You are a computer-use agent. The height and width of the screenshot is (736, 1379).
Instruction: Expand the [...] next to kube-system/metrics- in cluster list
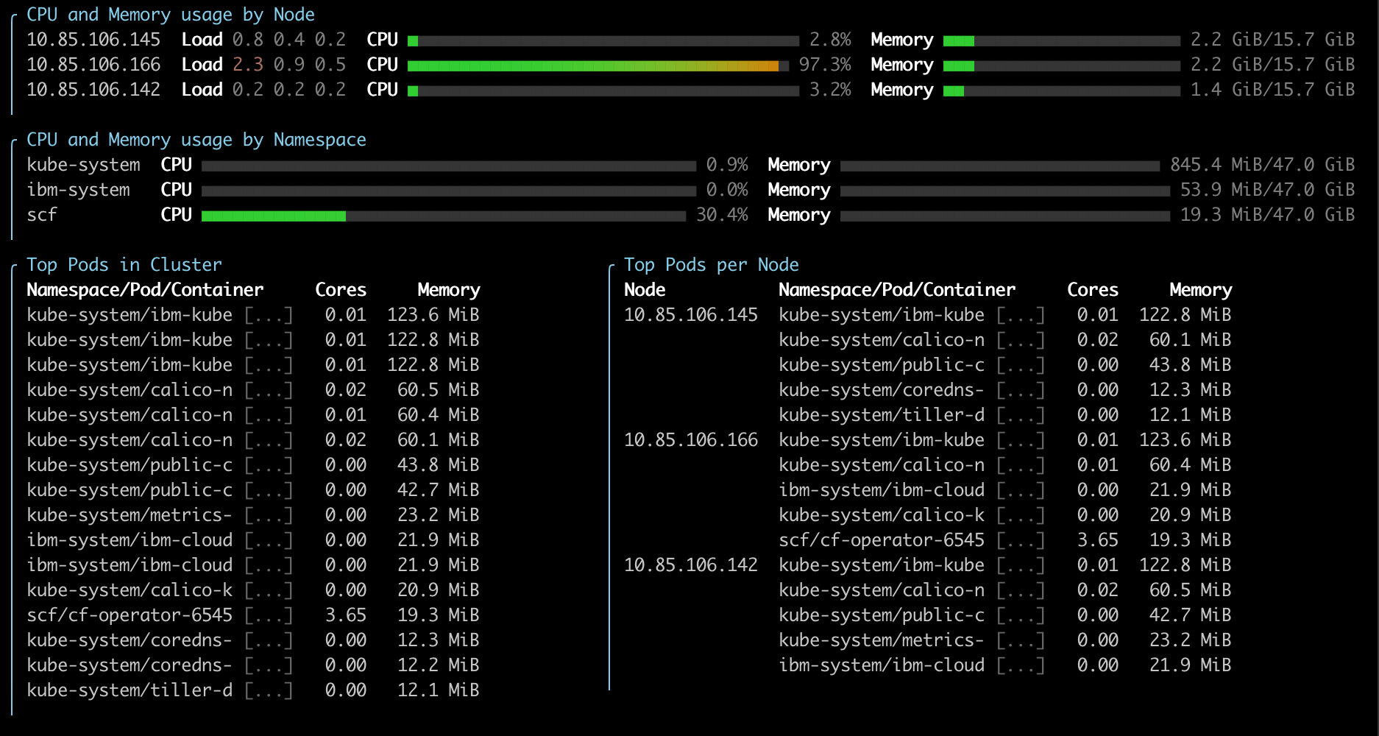tap(269, 515)
